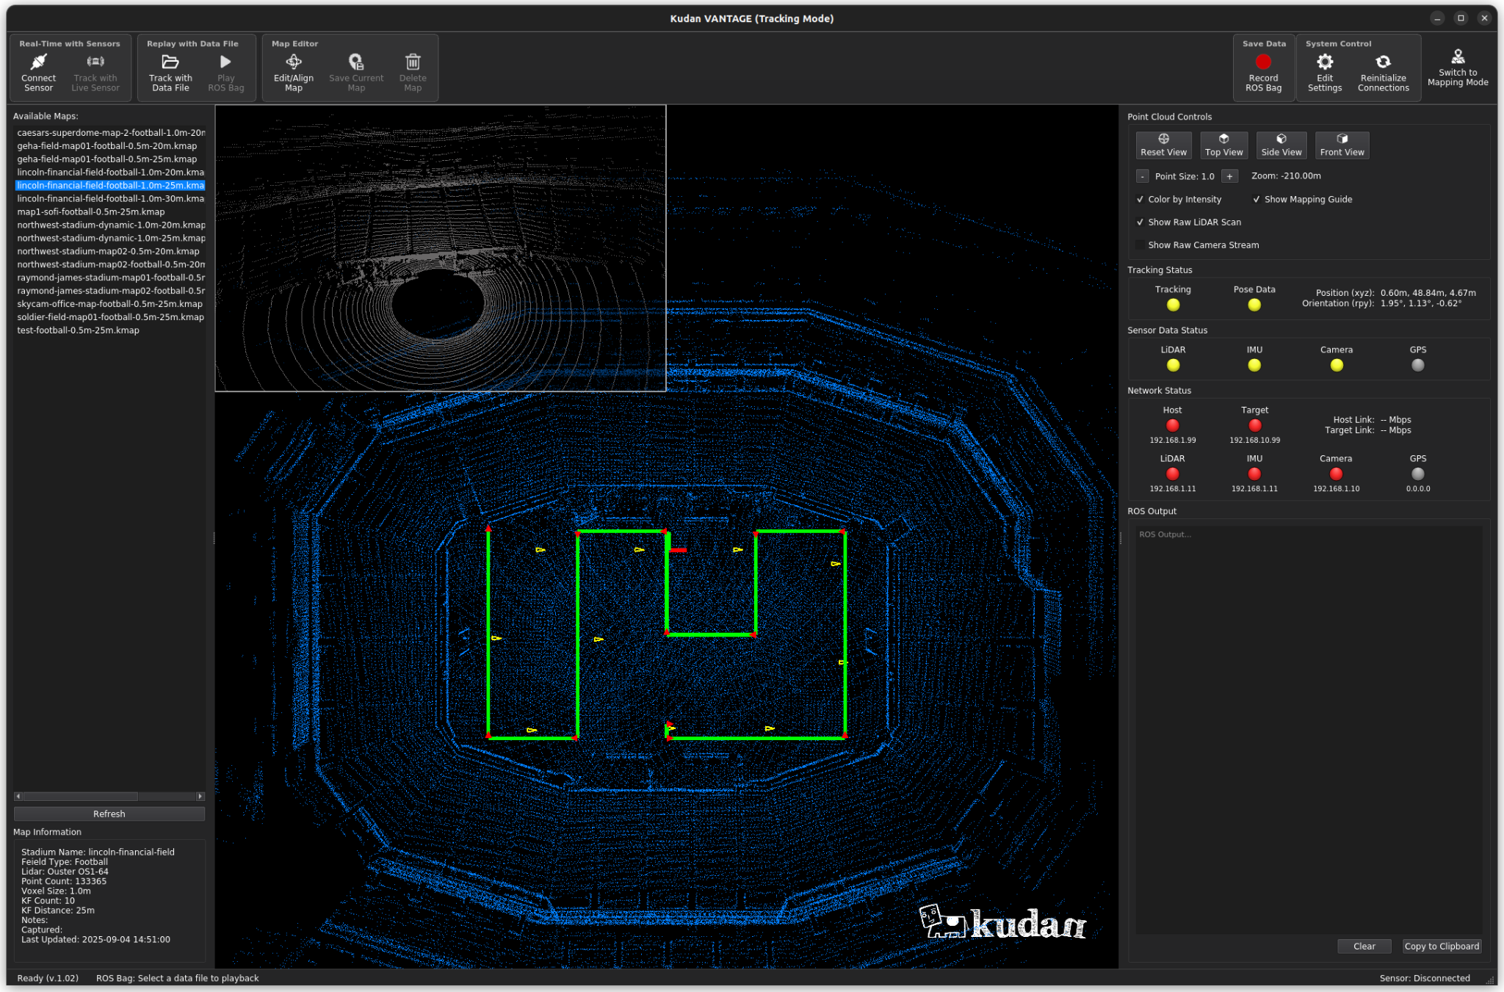Click map list horizontal scrollbar right arrow
Image resolution: width=1504 pixels, height=992 pixels.
200,796
